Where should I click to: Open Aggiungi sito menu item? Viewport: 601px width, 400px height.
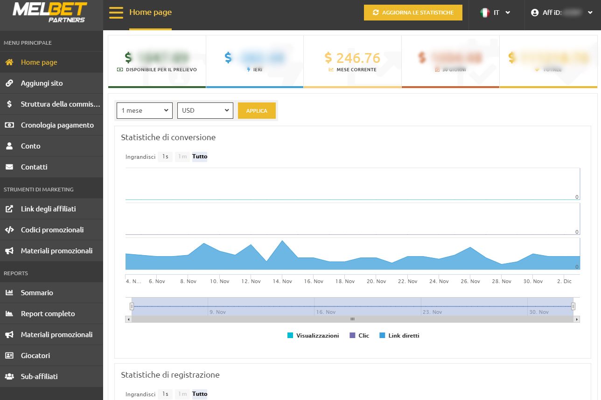51,83
